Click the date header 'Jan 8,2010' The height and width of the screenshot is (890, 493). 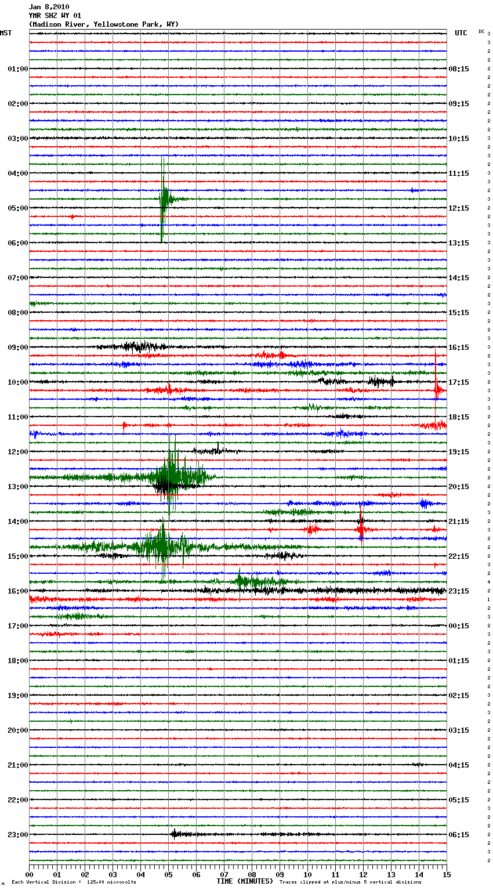point(49,7)
